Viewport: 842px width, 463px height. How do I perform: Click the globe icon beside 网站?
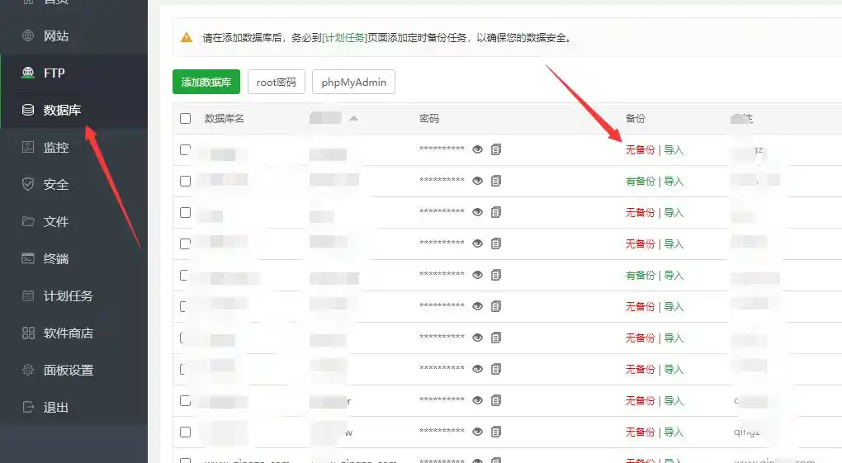pyautogui.click(x=28, y=36)
